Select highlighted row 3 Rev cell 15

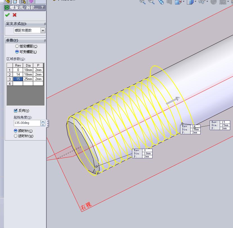point(18,79)
